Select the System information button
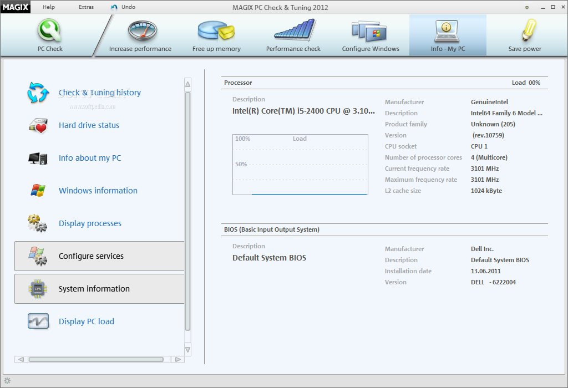The width and height of the screenshot is (568, 388). coord(99,289)
